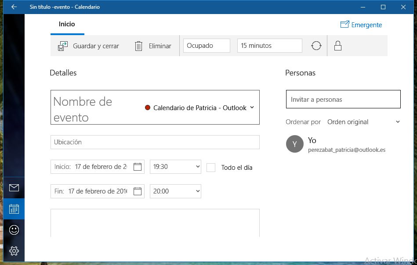Open the feedback smiley icon
This screenshot has width=417, height=265.
pos(14,230)
